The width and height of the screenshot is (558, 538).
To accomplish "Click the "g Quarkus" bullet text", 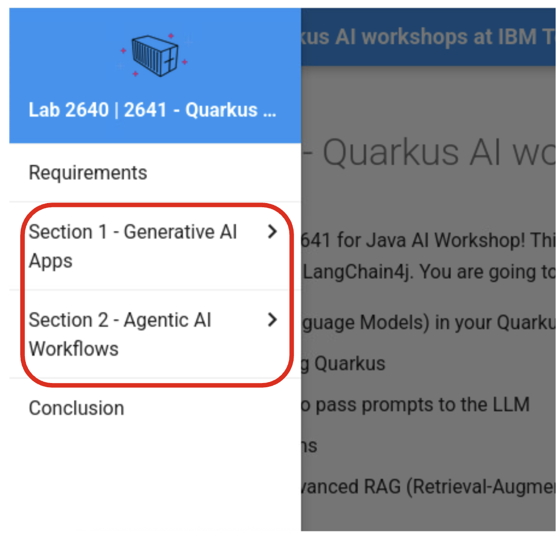I will point(344,364).
